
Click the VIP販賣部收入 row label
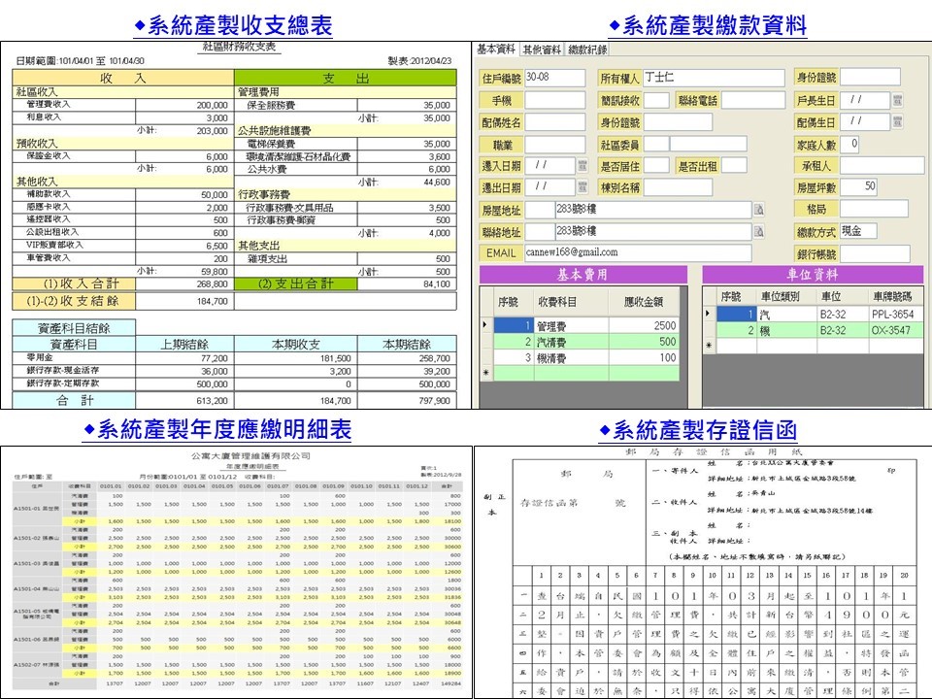tap(54, 245)
